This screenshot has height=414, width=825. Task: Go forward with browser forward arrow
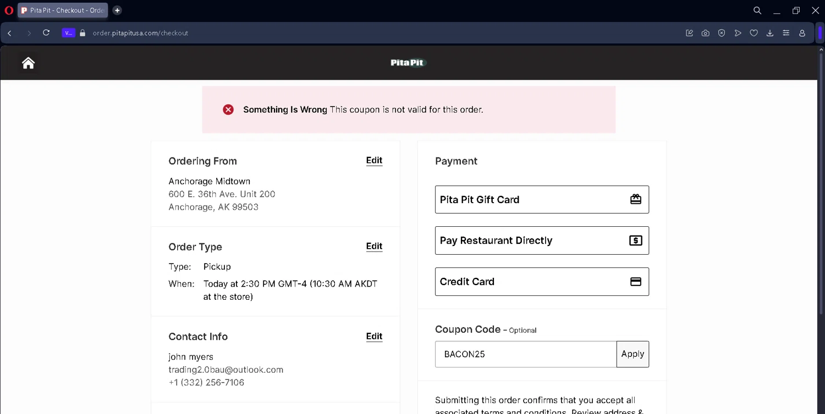click(x=29, y=33)
